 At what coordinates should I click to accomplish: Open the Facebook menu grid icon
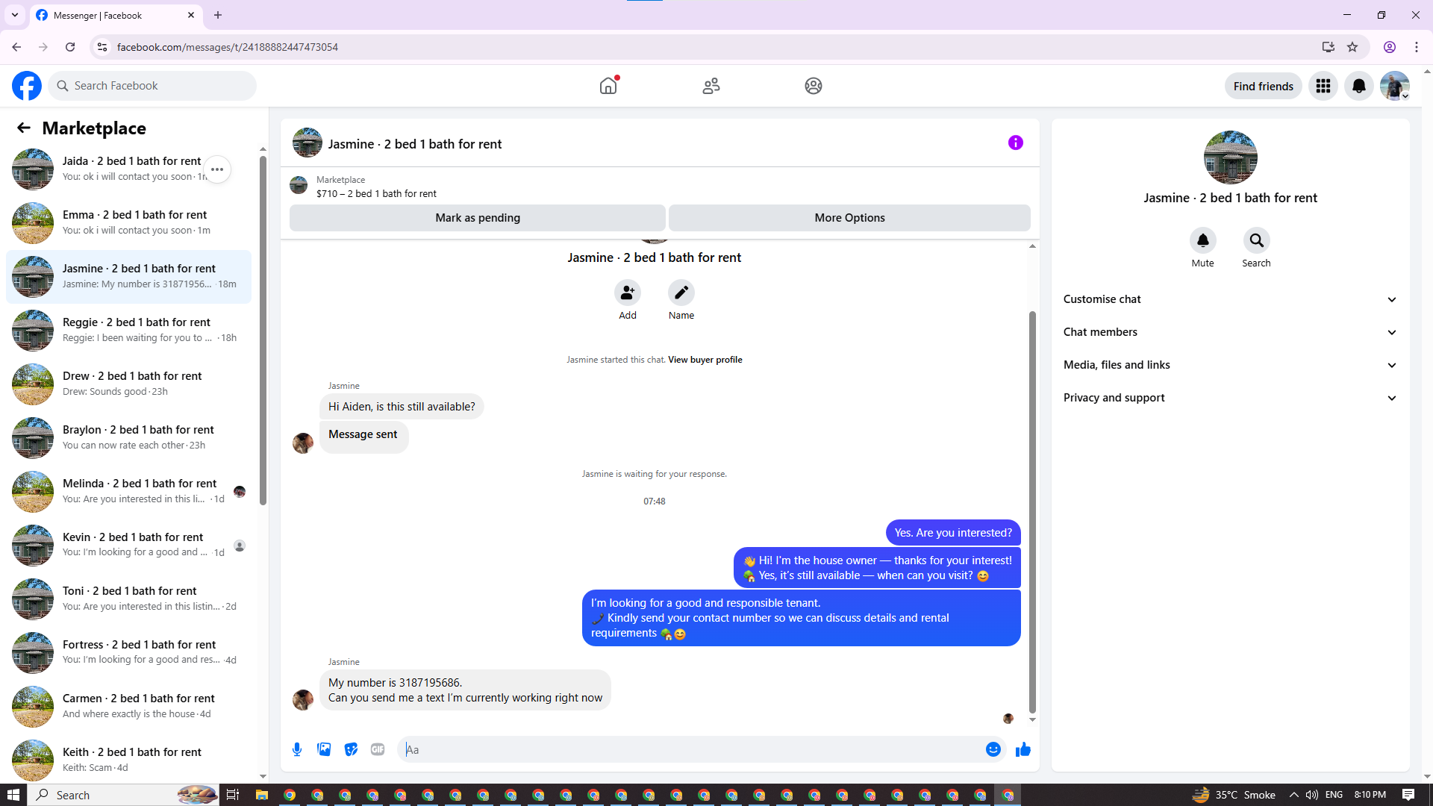1323,86
